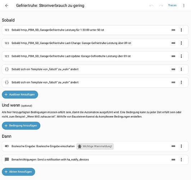Expand first Template falsch-zu-wahr trigger
The height and width of the screenshot is (180, 191).
coord(95,69)
